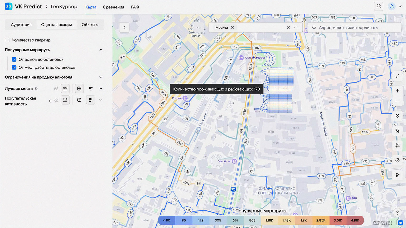Open the city selector dropdown arrow
This screenshot has height=228, width=406.
[x=296, y=27]
